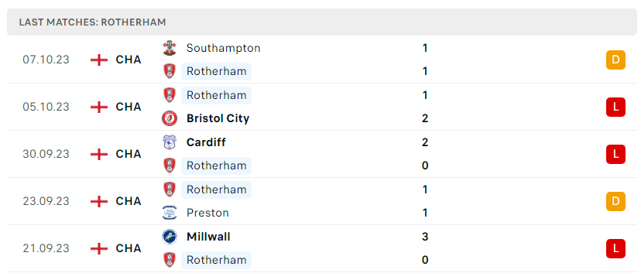Viewport: 641px width, 280px height.
Task: Click the Last Matches: Rotherham header
Action: click(92, 22)
